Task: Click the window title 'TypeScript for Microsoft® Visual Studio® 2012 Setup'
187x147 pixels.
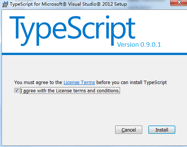Action: pyautogui.click(x=68, y=4)
